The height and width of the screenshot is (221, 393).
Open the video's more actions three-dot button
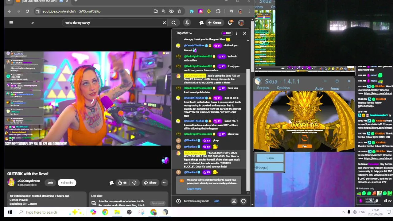click(x=165, y=183)
